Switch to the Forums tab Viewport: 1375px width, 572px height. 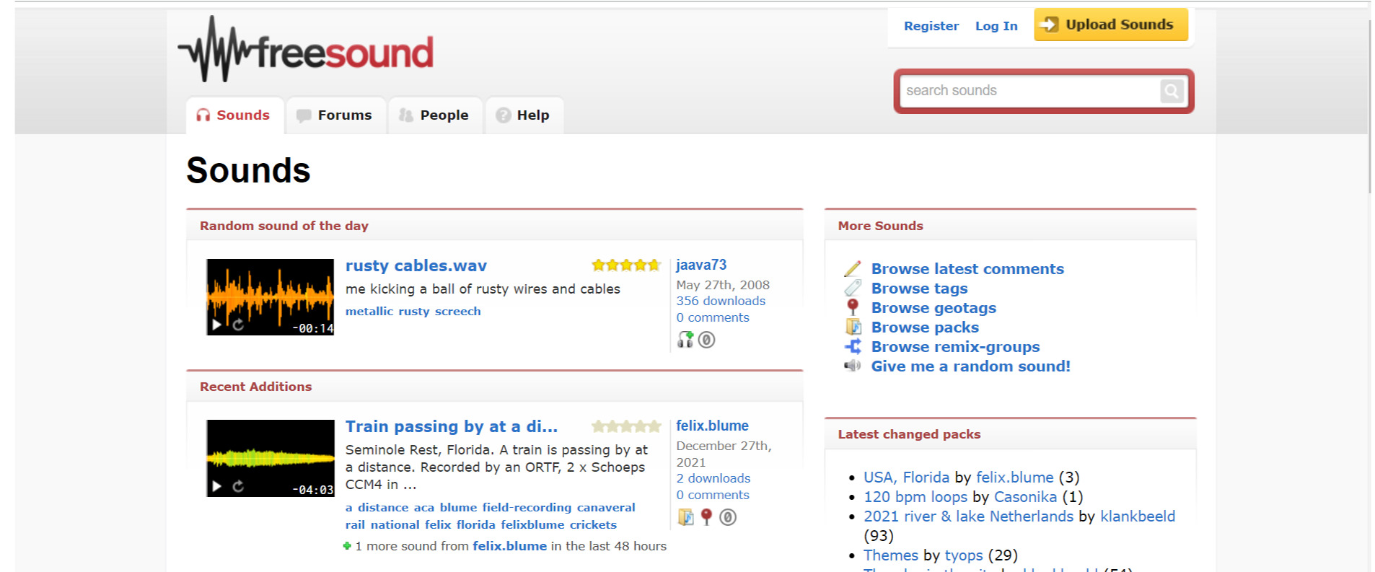(335, 115)
